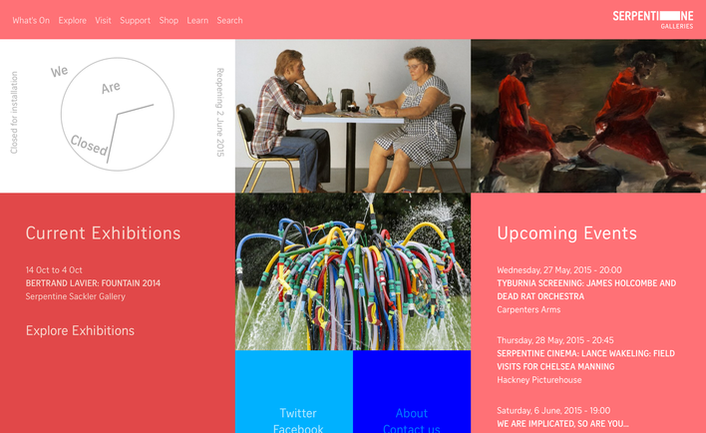Open the two people at table photo

[353, 116]
